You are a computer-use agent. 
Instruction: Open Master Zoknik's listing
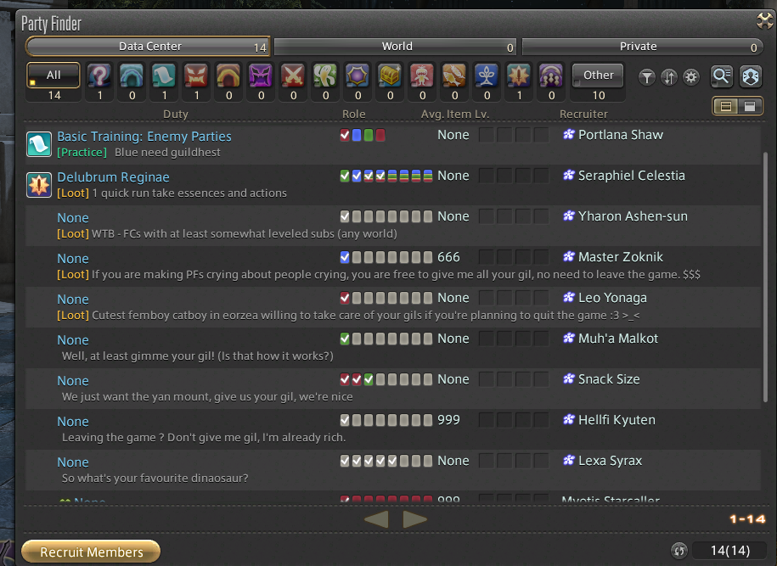393,266
